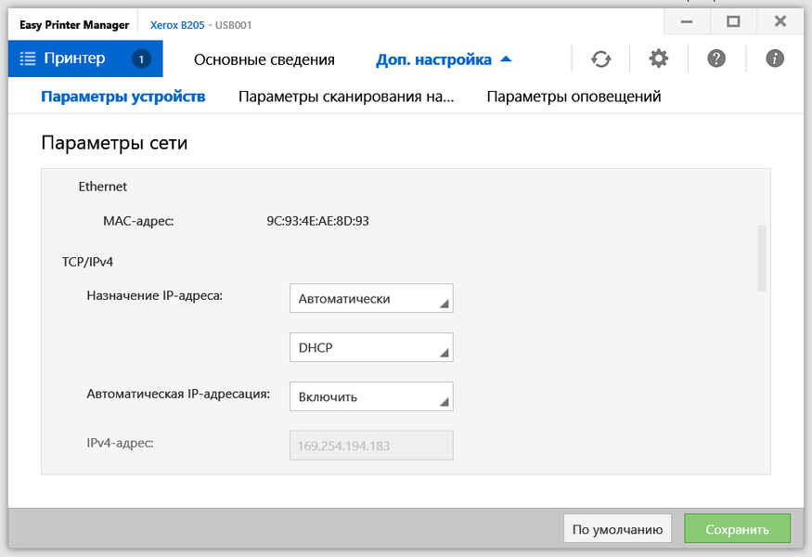This screenshot has height=557, width=812.
Task: Click the По умолчанию button
Action: coord(617,528)
